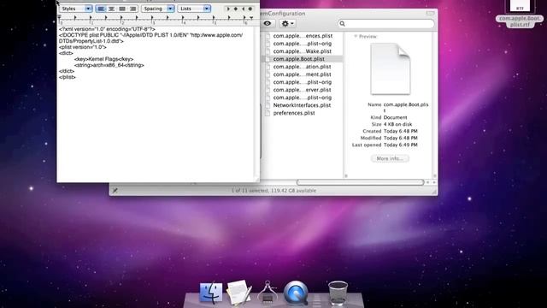Select com.apple....ation.plist file
The image size is (547, 308).
tap(303, 67)
